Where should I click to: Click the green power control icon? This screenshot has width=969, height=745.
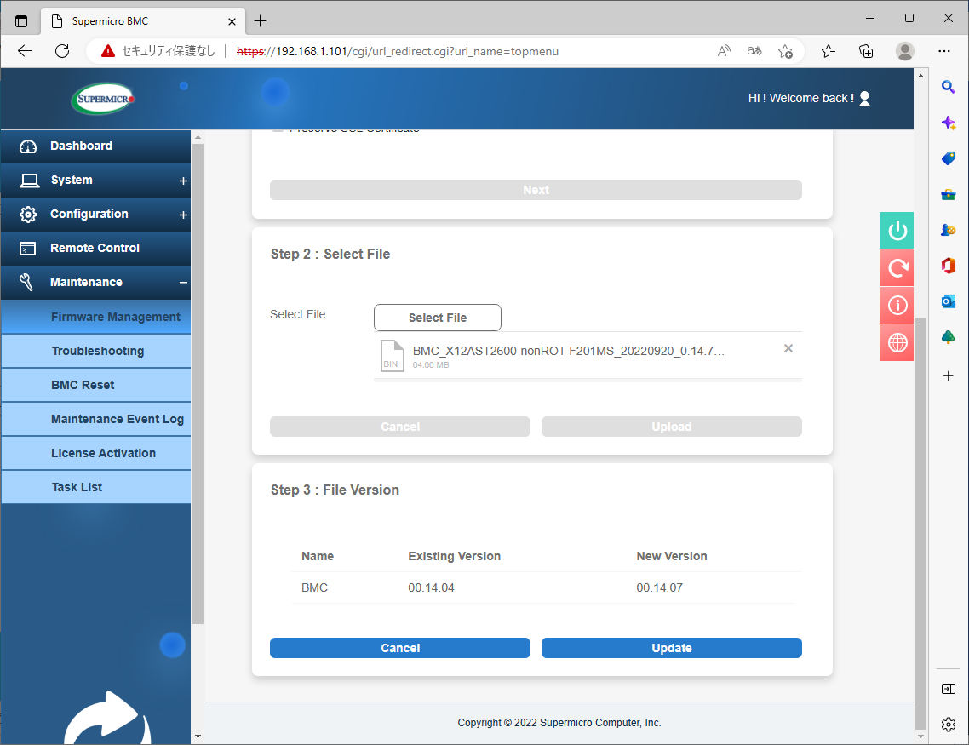click(897, 231)
